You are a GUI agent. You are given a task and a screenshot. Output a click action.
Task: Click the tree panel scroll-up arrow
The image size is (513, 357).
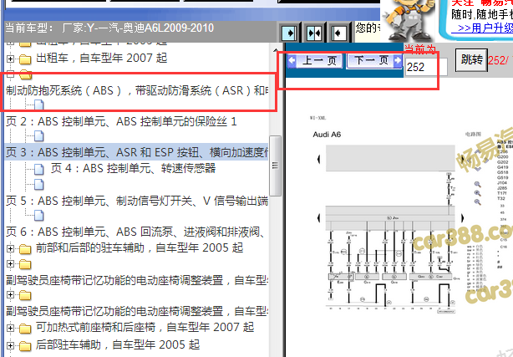point(275,50)
